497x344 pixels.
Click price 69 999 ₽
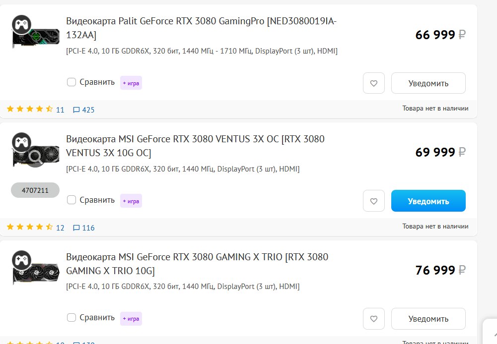pyautogui.click(x=440, y=152)
